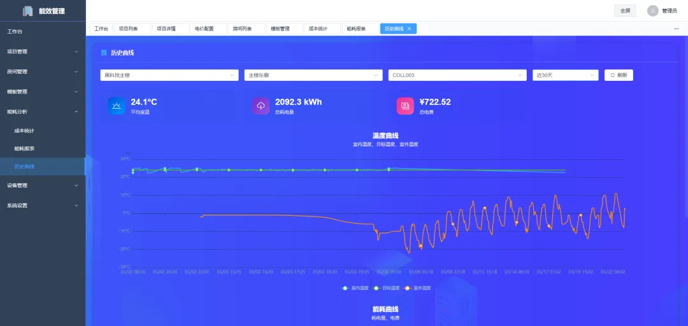Open the tab overflow ellipsis menu
The height and width of the screenshot is (326, 688).
coord(676,29)
